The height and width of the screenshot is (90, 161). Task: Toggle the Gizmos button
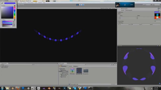pyautogui.click(x=114, y=8)
